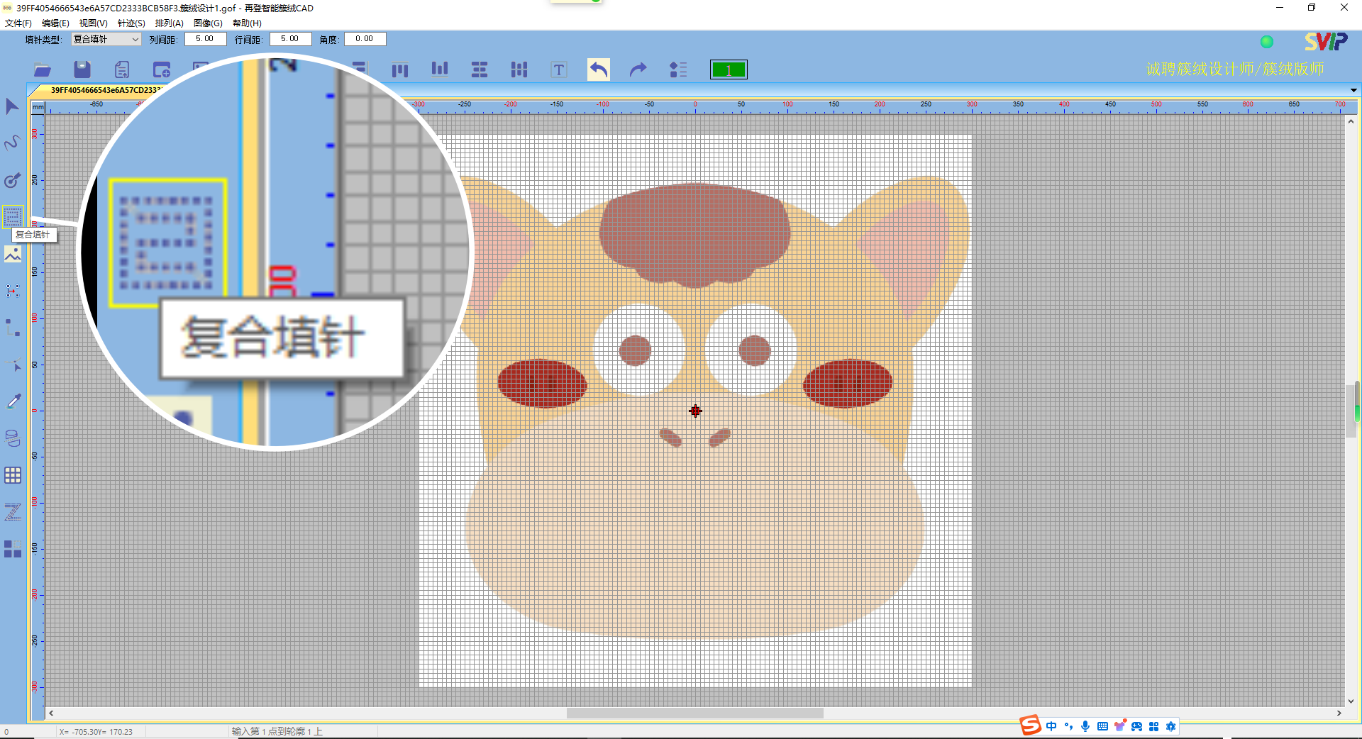This screenshot has width=1362, height=739.
Task: Click the IME game controller icon
Action: (1136, 726)
